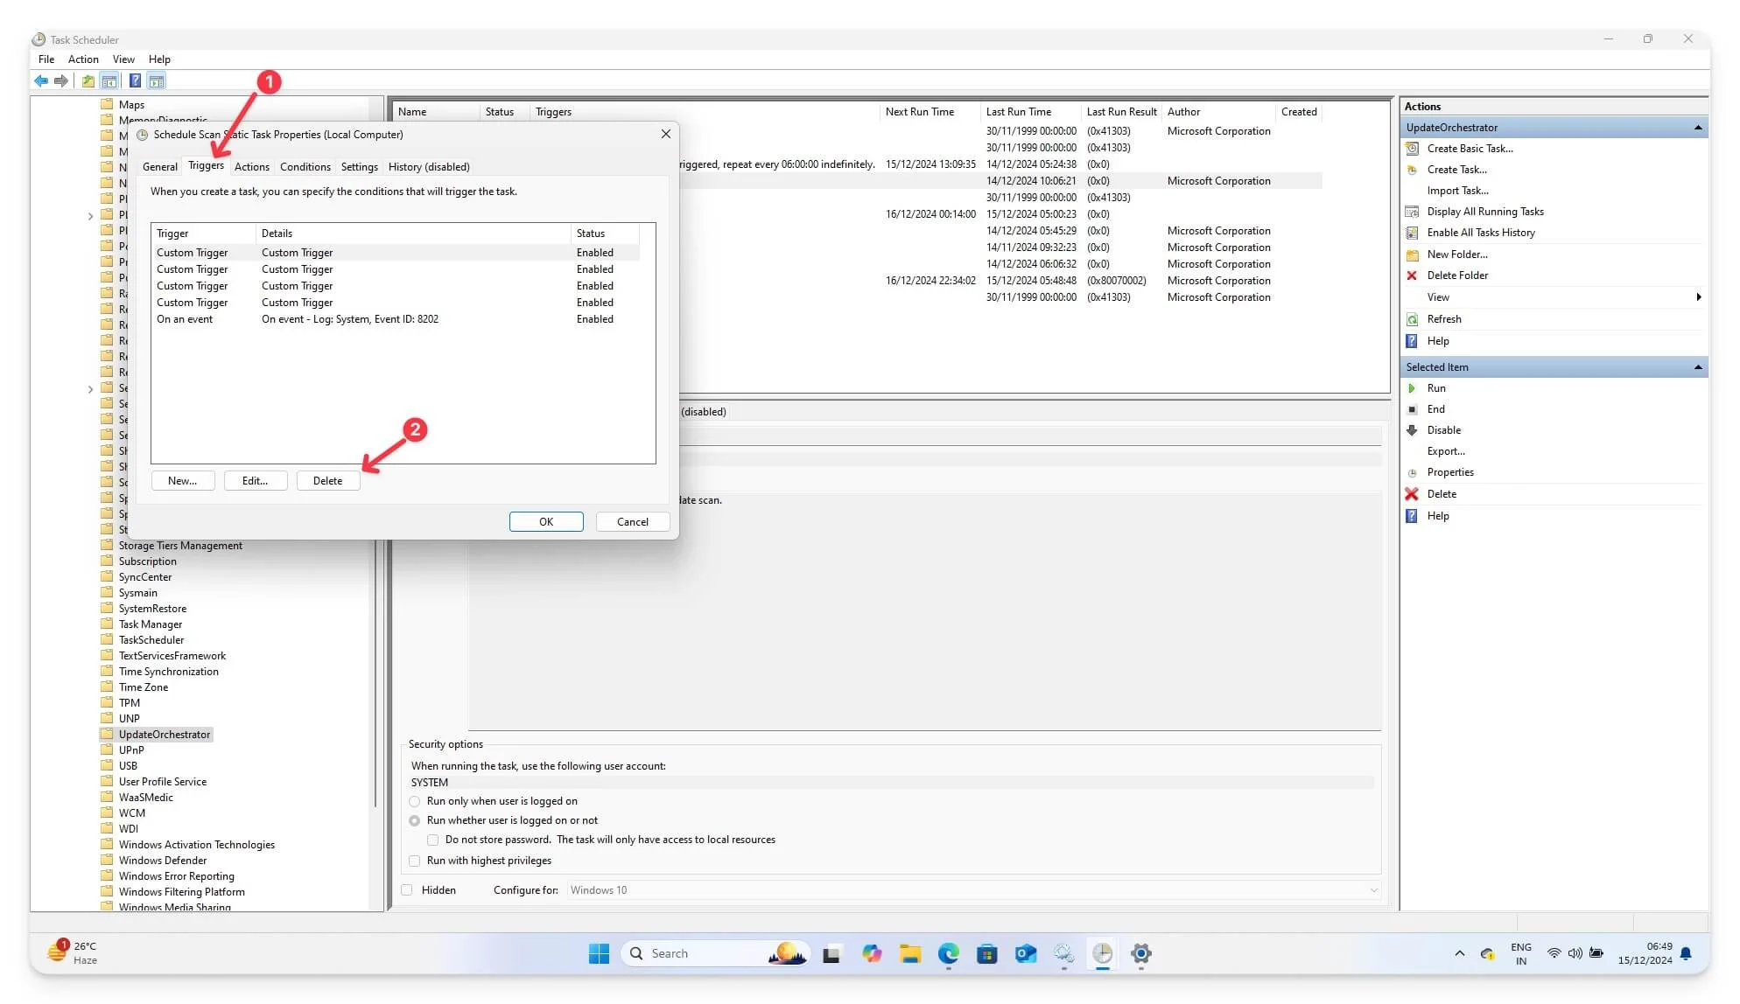The image size is (1740, 1004).
Task: Click the Delete button for selected trigger
Action: coord(327,480)
